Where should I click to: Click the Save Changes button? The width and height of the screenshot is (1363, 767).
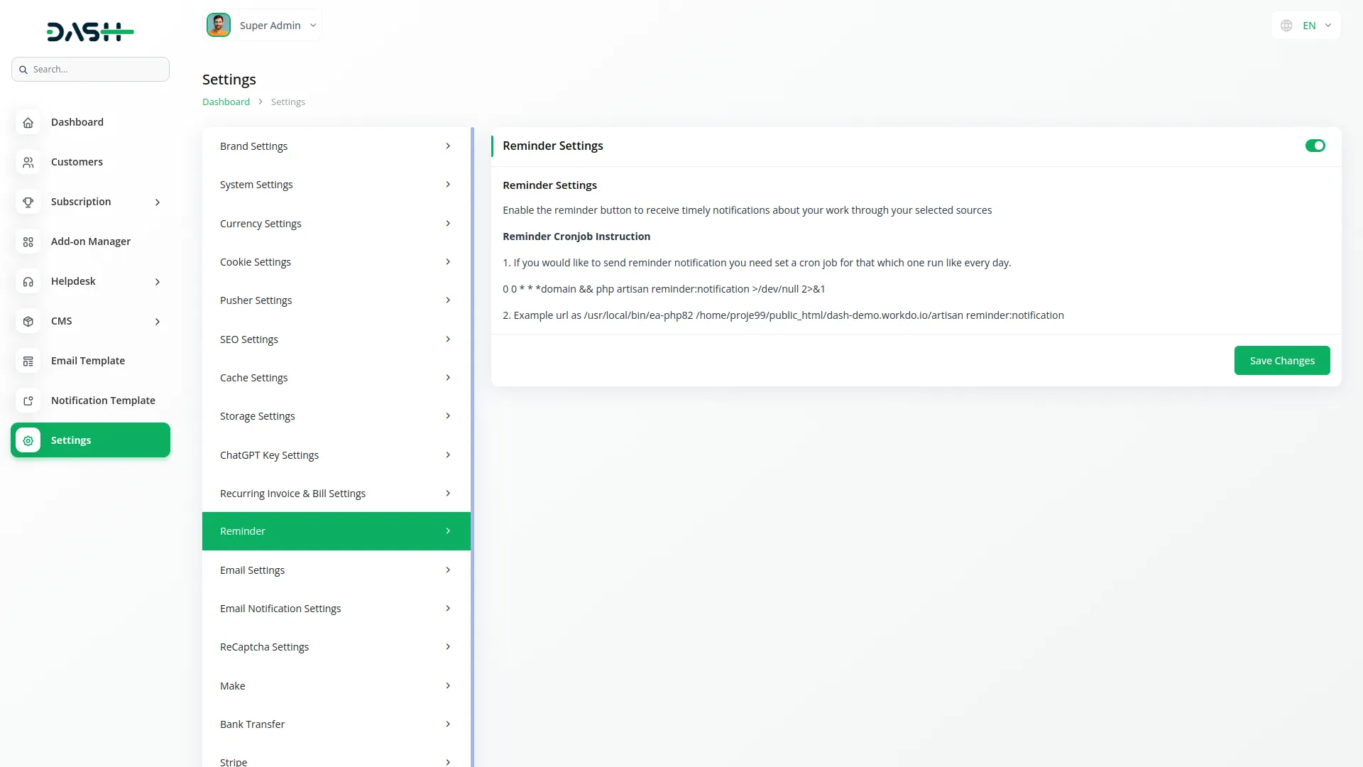1281,361
